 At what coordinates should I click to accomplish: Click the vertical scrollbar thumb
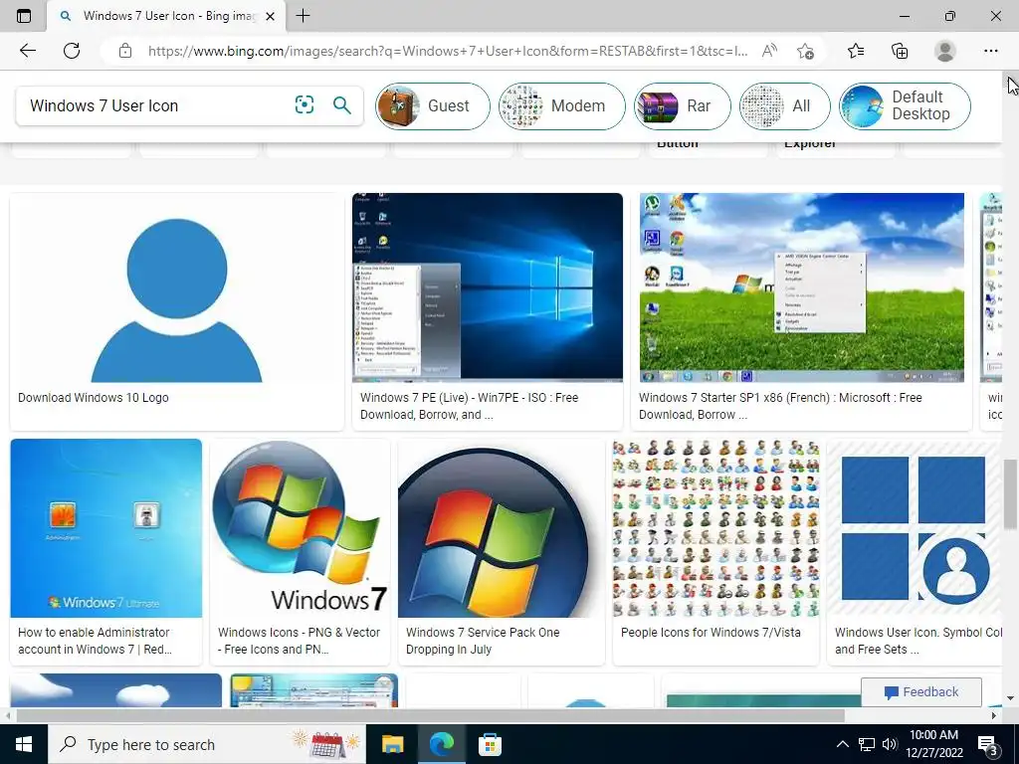pyautogui.click(x=1010, y=493)
